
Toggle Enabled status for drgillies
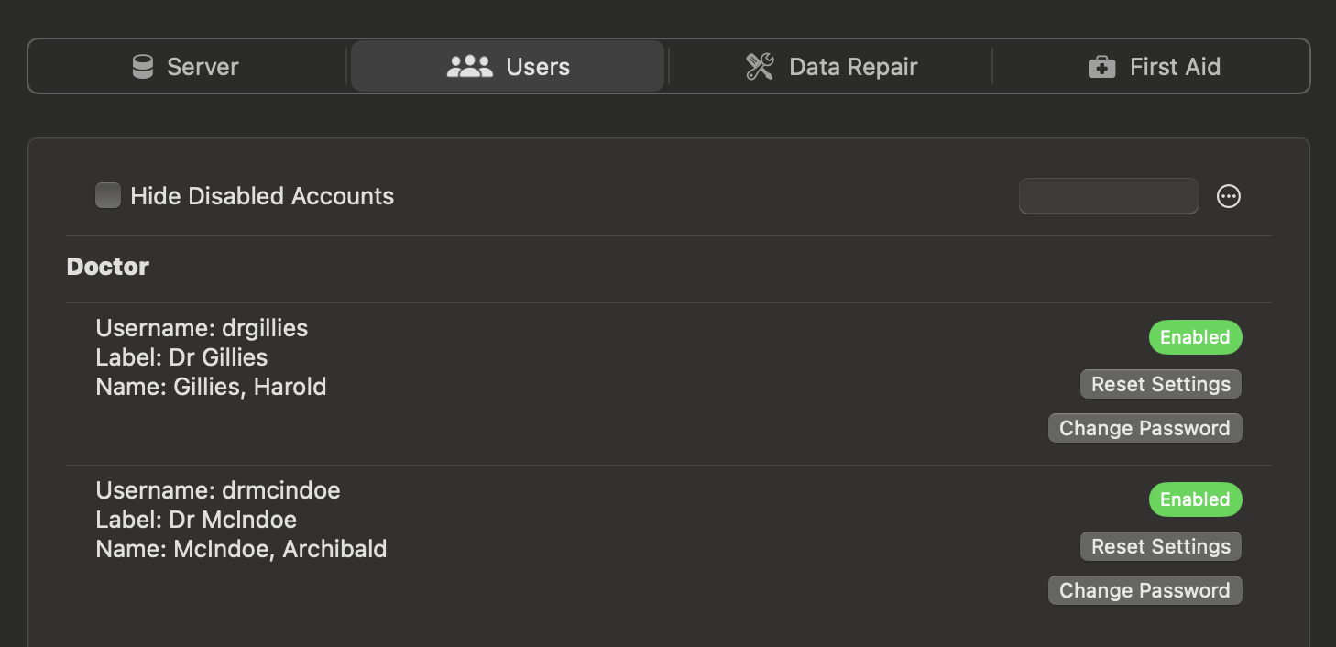tap(1195, 337)
